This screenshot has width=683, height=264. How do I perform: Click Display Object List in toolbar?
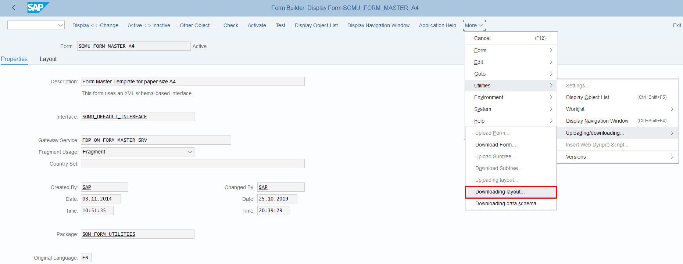click(316, 25)
